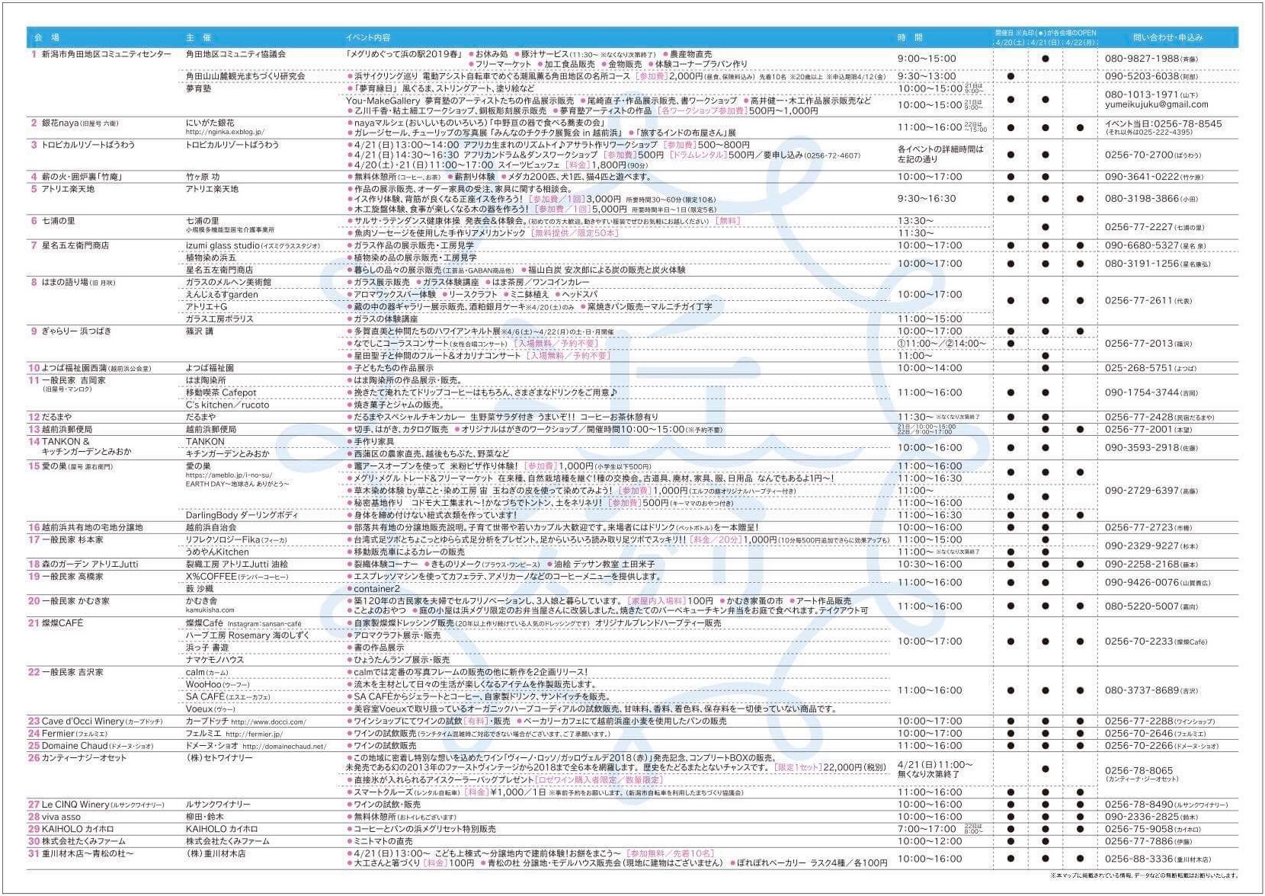This screenshot has height=896, width=1265.
Task: Open email 'yumeikujuku@gmail.com'
Action: pyautogui.click(x=1157, y=104)
